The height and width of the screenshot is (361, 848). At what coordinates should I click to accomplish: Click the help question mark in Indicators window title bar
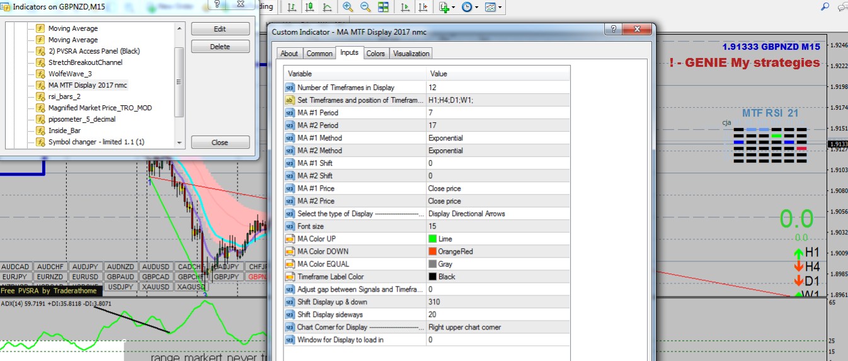(x=216, y=4)
